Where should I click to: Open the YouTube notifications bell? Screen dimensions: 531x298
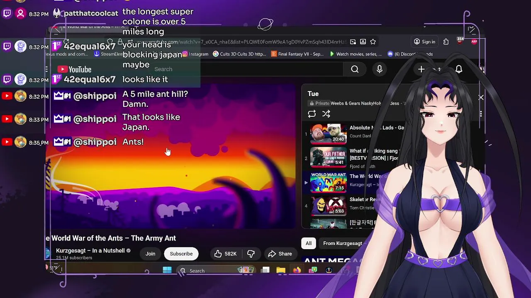(x=459, y=70)
